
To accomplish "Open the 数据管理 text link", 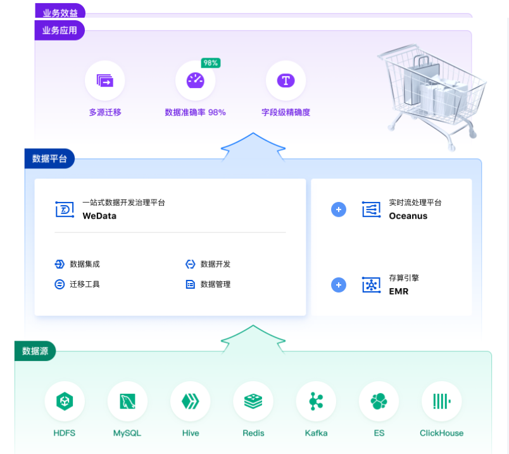I will [x=215, y=284].
